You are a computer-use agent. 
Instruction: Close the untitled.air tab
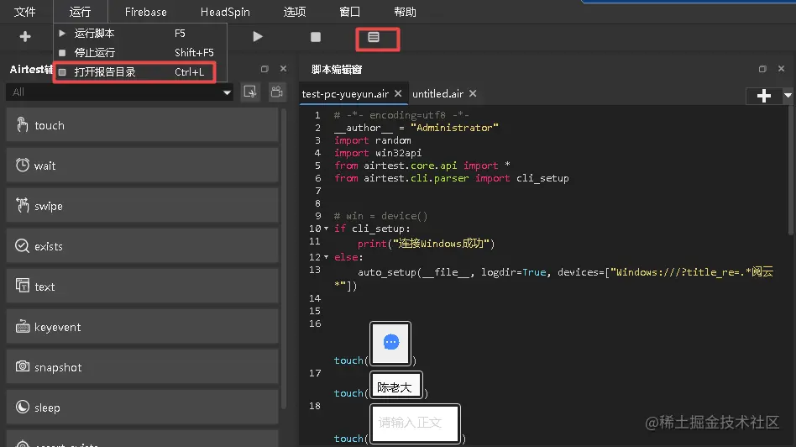(473, 93)
